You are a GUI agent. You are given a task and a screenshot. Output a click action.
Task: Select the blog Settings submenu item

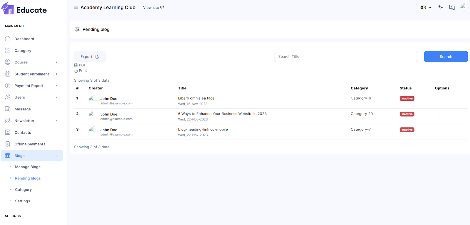click(23, 201)
